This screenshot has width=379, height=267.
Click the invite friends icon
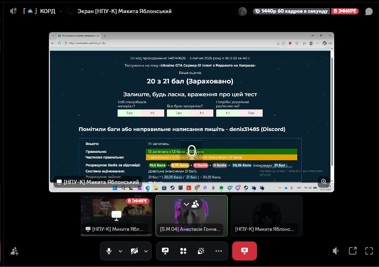coord(14,251)
